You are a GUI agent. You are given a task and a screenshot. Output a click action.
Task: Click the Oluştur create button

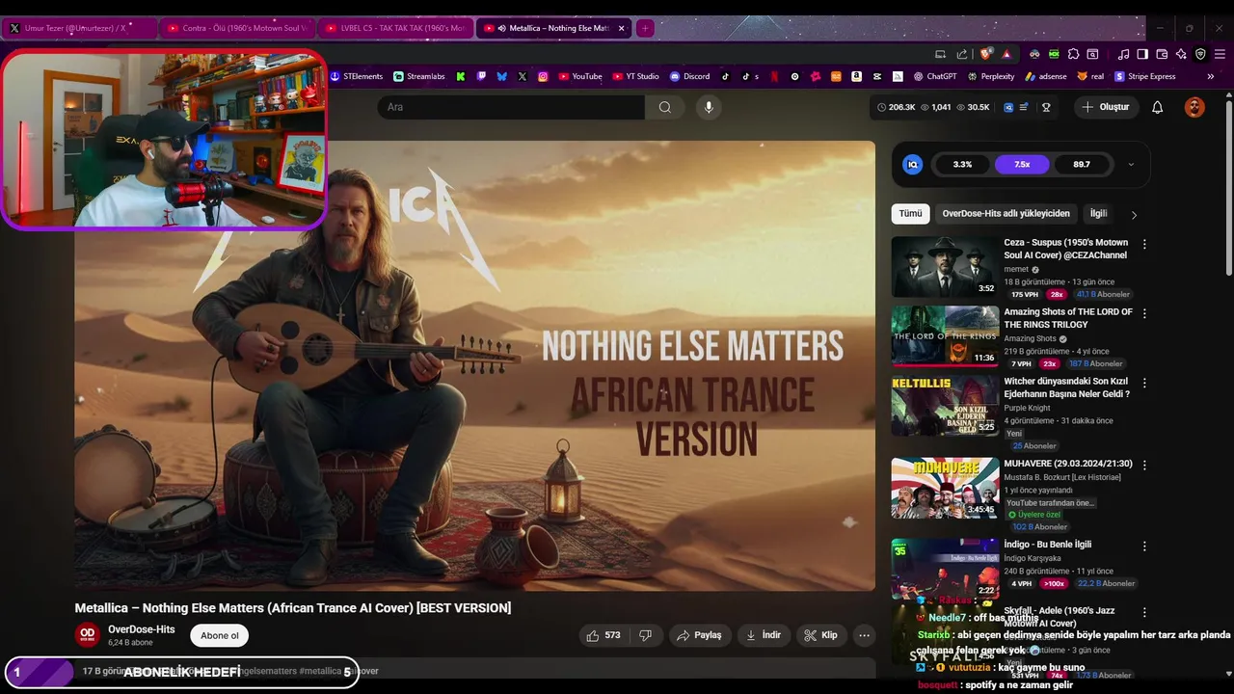(1105, 107)
